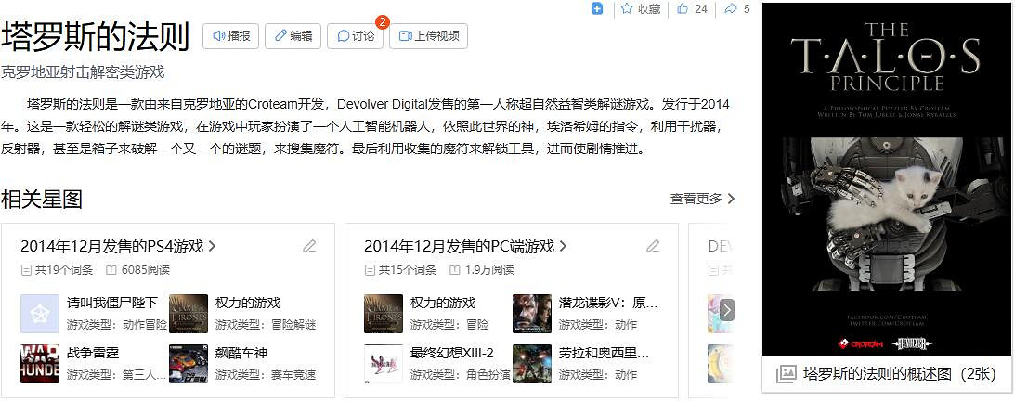Play audio with the 播报 button
The image size is (1015, 401).
[231, 36]
